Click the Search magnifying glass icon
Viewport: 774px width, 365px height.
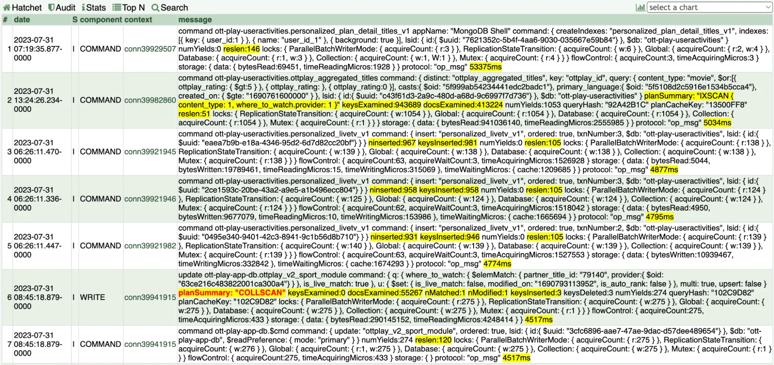tap(156, 7)
